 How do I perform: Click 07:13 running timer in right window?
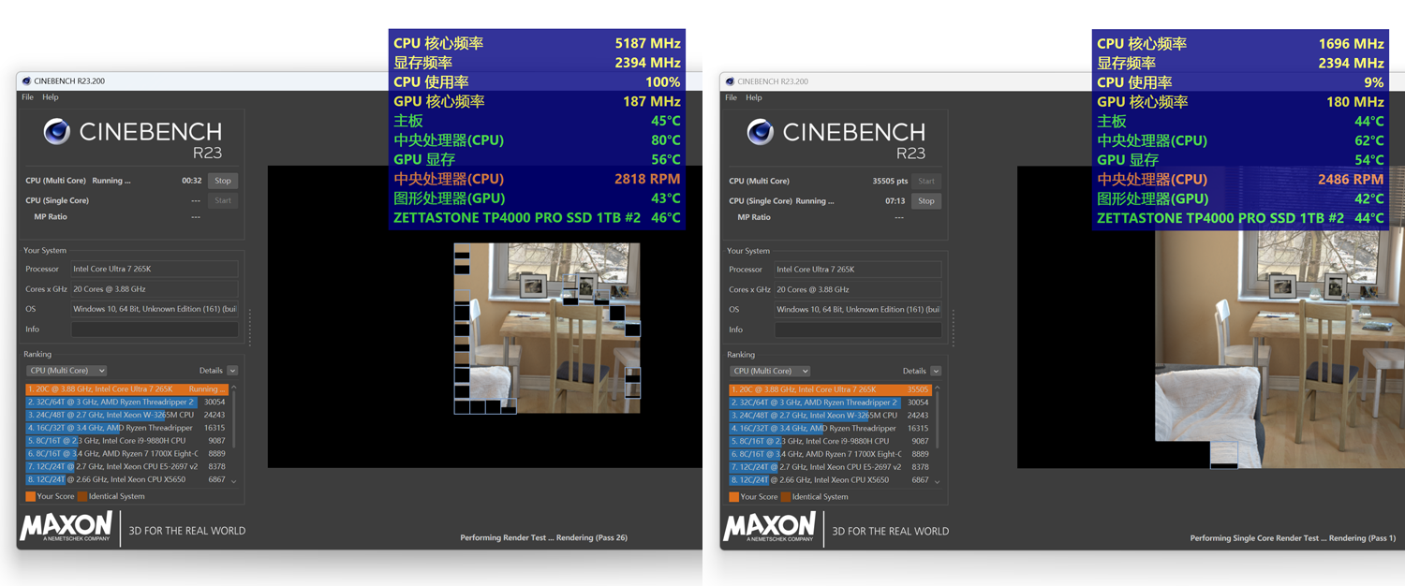pos(895,200)
